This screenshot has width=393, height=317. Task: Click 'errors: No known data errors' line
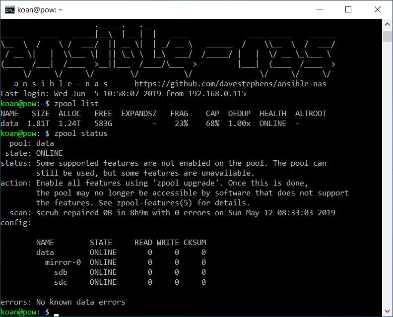point(63,302)
